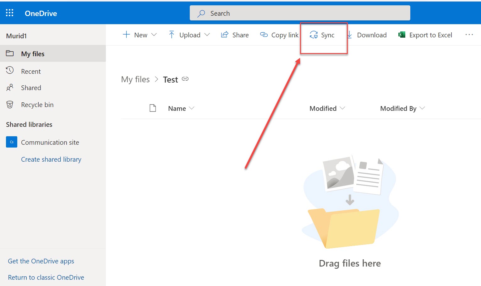The width and height of the screenshot is (481, 286).
Task: Click the Modified column header text
Action: pos(323,109)
